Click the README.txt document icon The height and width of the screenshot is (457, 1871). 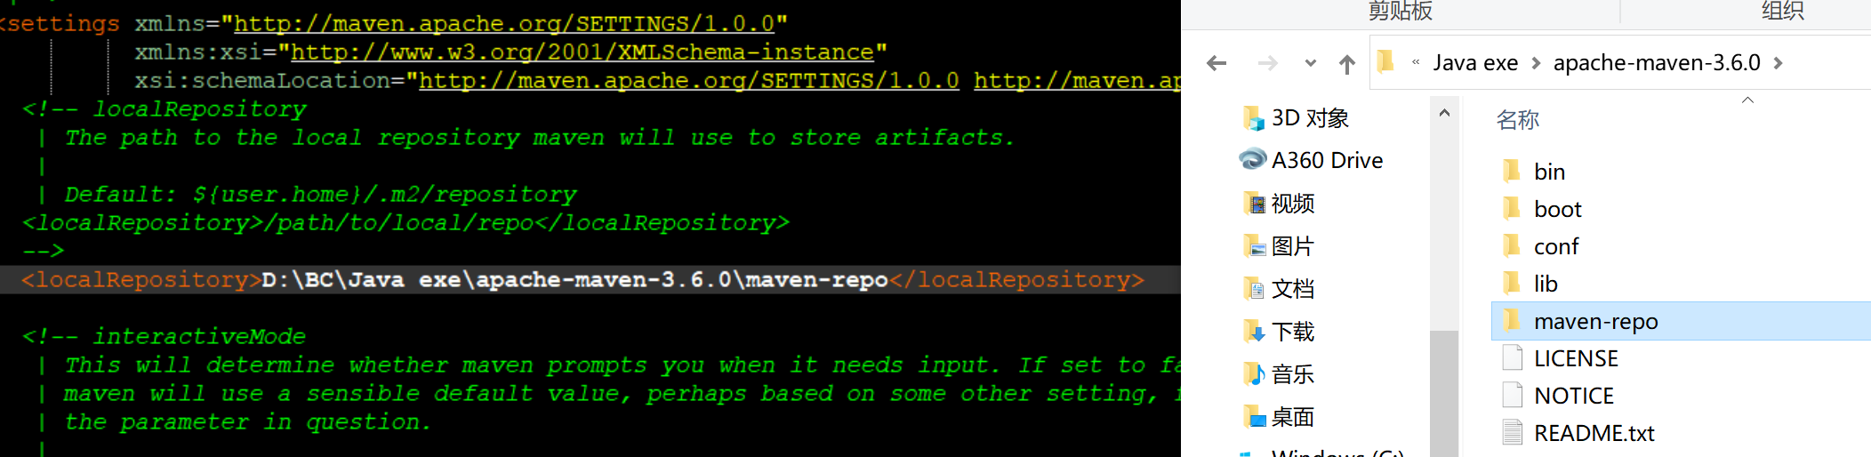click(1512, 432)
